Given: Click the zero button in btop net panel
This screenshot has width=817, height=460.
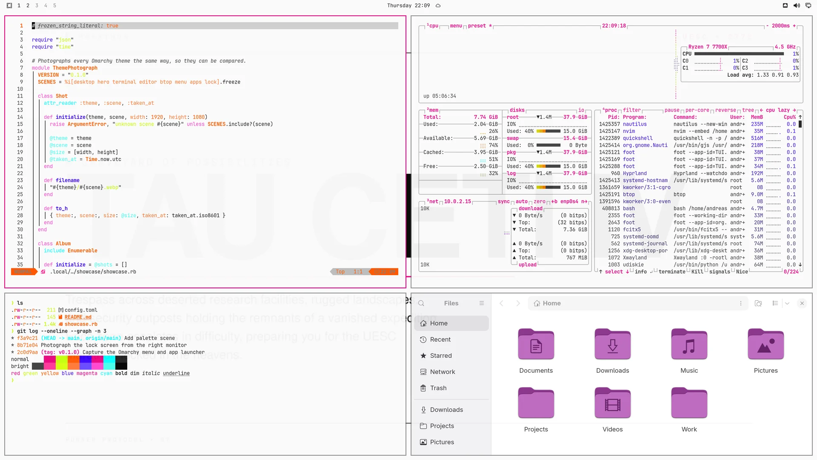Looking at the screenshot, I should [539, 201].
